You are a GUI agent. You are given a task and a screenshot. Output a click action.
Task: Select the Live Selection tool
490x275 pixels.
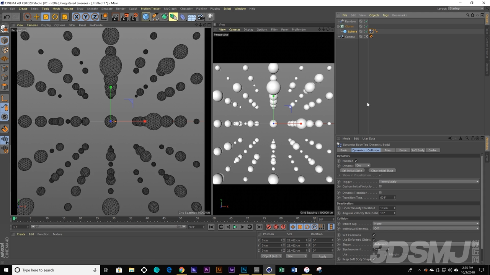coord(27,17)
